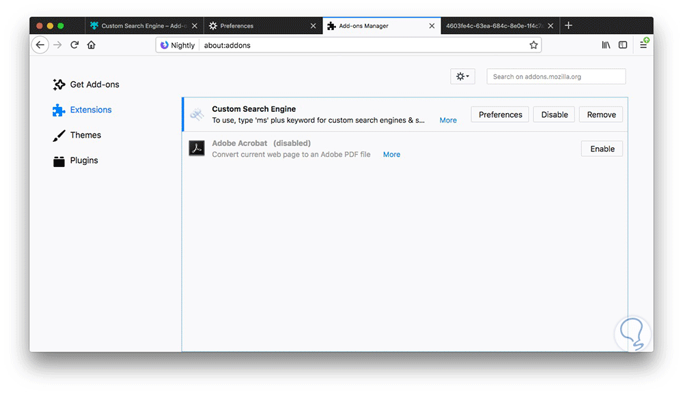Screen dimensions: 683x394
Task: Select the Custom Search Engine title text
Action: (254, 108)
